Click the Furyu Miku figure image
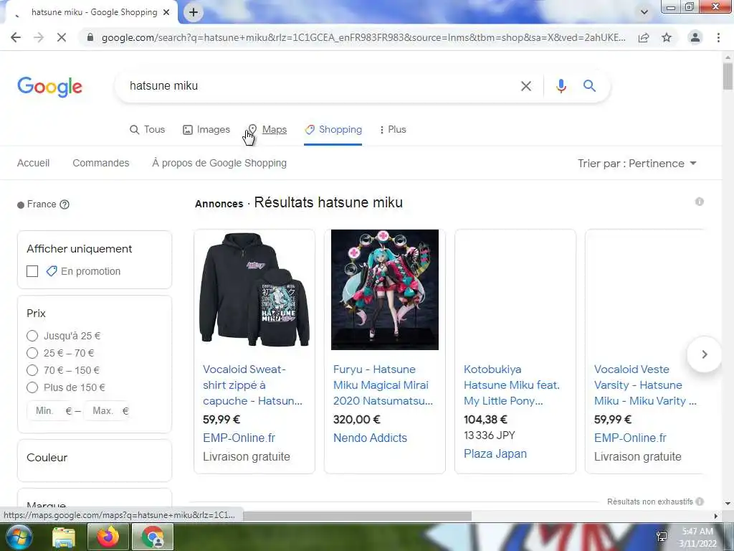734x551 pixels. (x=385, y=290)
